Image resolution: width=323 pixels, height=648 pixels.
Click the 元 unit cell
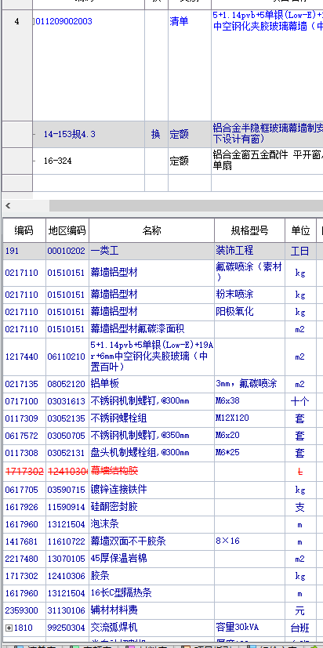[x=300, y=610]
